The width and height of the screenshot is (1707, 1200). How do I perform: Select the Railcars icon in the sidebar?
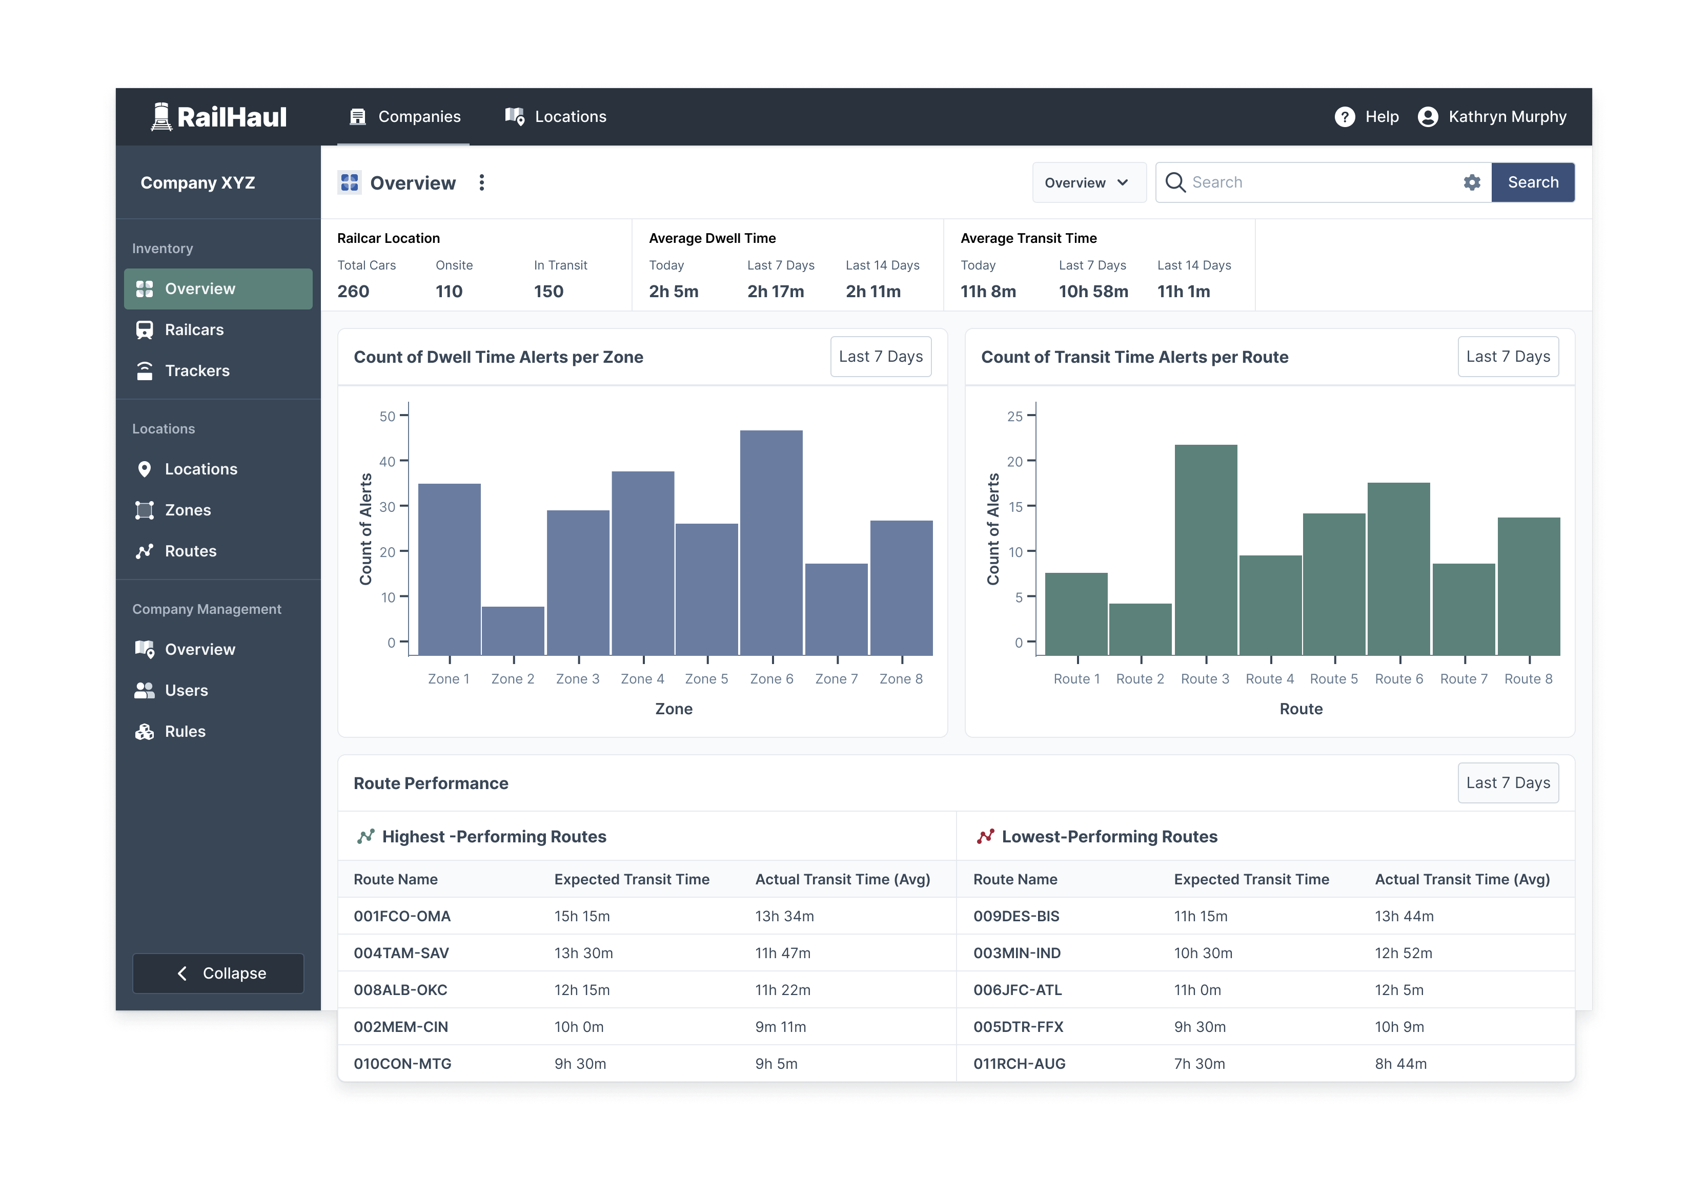coord(146,329)
